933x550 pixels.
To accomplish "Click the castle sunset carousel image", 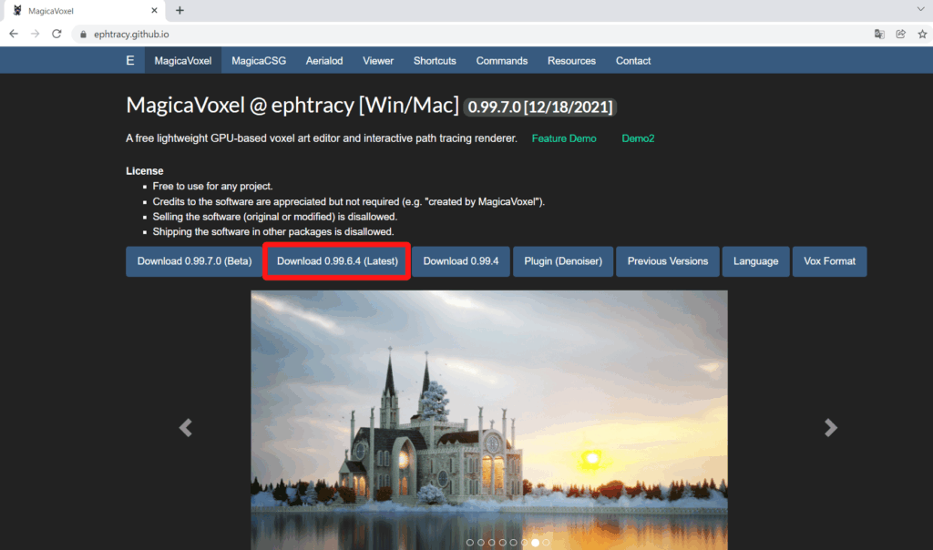I will pos(489,420).
